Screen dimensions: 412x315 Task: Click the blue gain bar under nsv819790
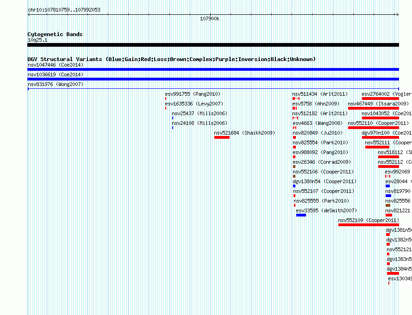388,196
